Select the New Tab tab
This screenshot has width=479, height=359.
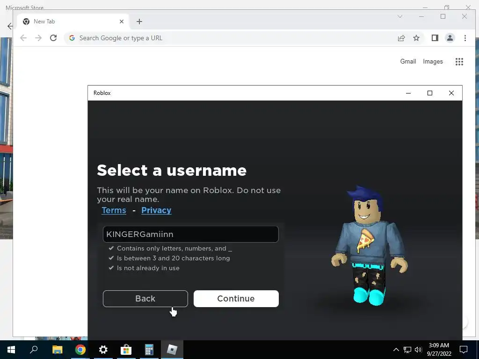coord(72,22)
